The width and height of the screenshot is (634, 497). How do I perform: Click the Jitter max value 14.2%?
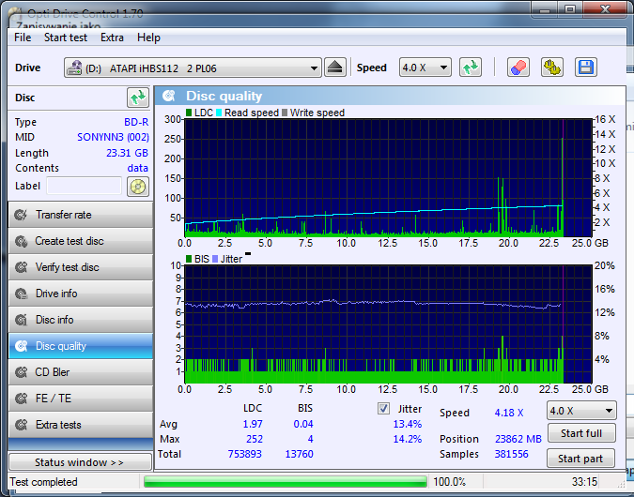pyautogui.click(x=407, y=439)
